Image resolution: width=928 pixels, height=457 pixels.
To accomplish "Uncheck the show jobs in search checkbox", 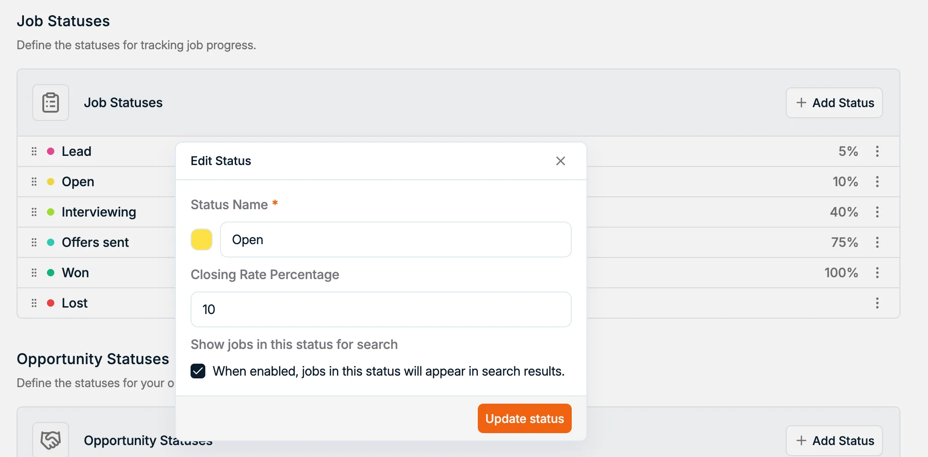I will pos(198,371).
